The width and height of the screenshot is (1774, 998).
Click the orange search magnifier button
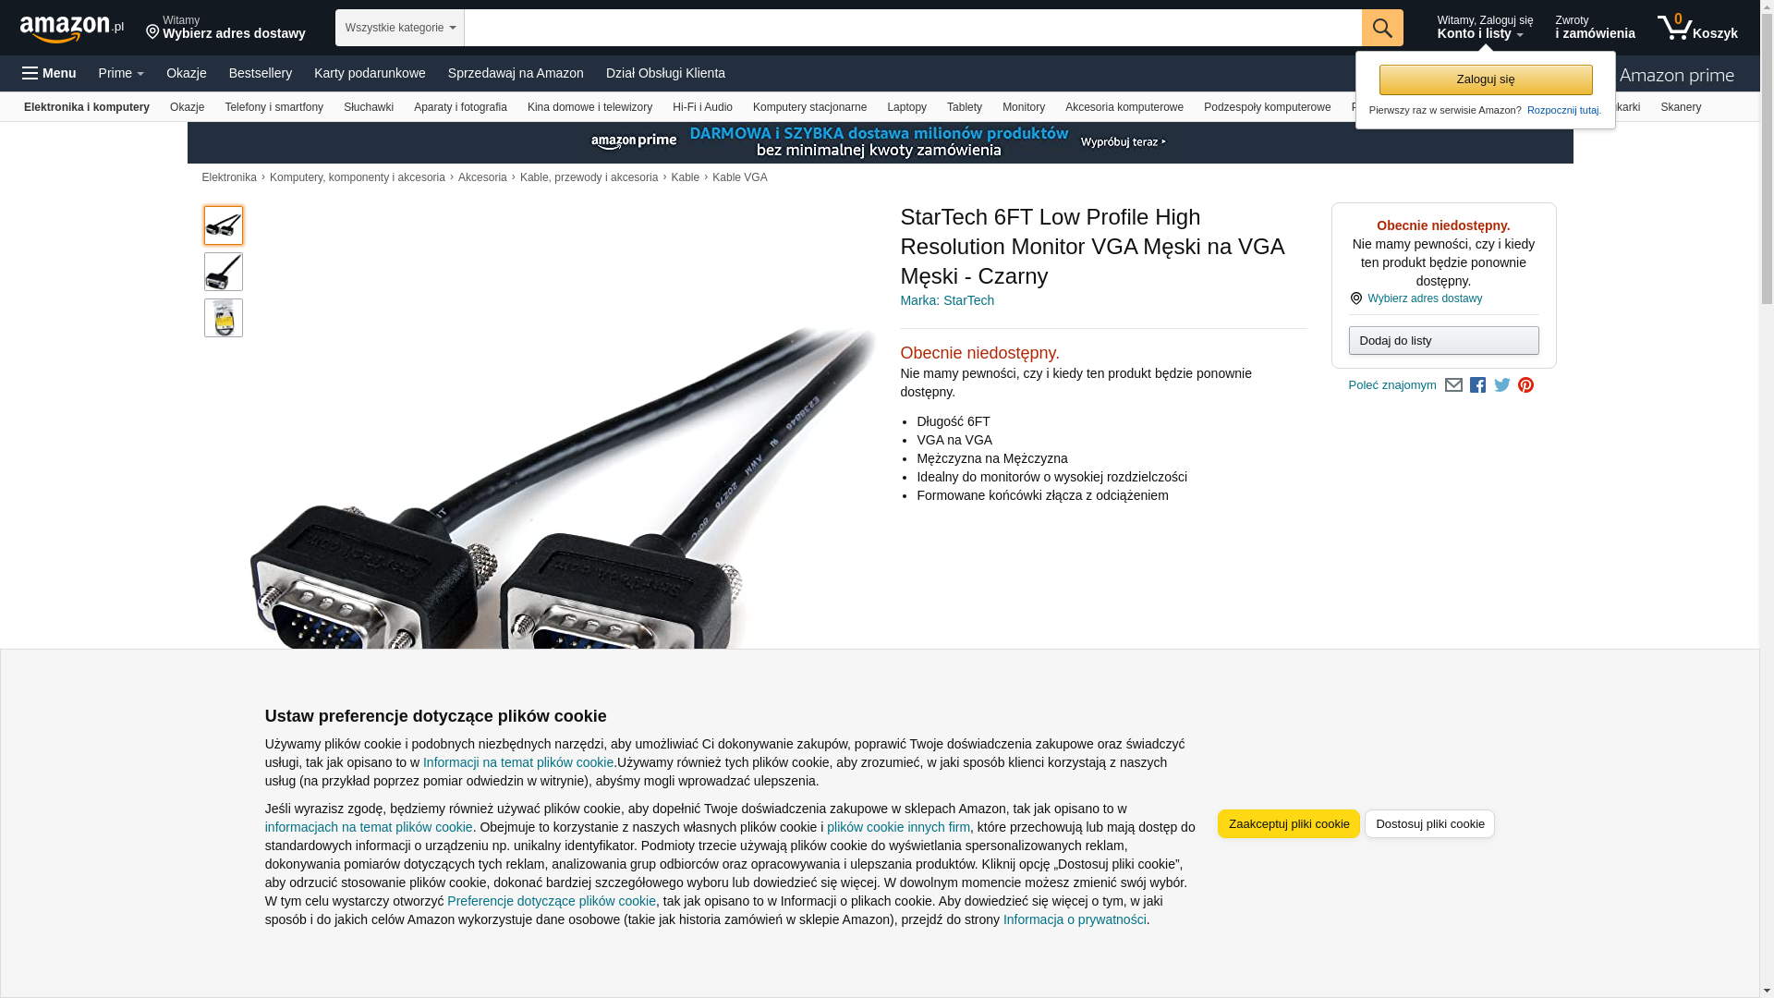click(x=1382, y=28)
